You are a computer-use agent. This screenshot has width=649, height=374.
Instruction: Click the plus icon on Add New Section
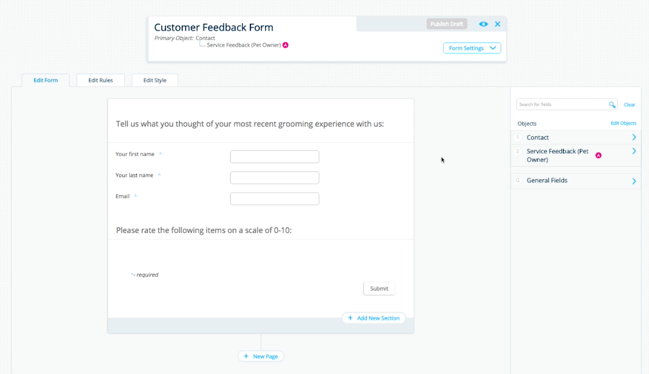point(350,318)
